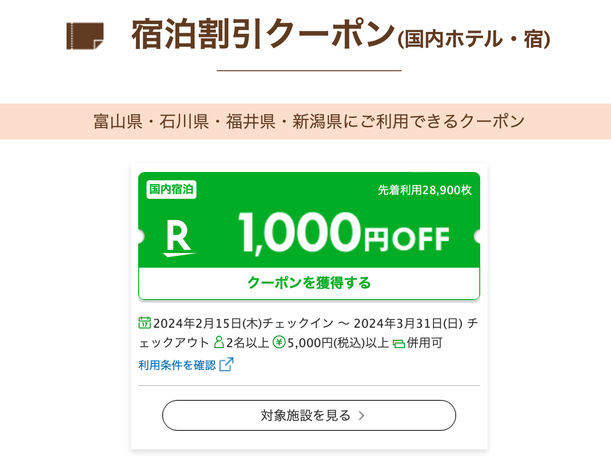611x466 pixels.
Task: Click the chevron arrow in 対象施設を見る
Action: click(x=361, y=416)
